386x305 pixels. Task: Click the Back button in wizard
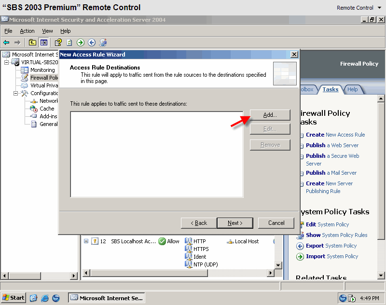[199, 223]
